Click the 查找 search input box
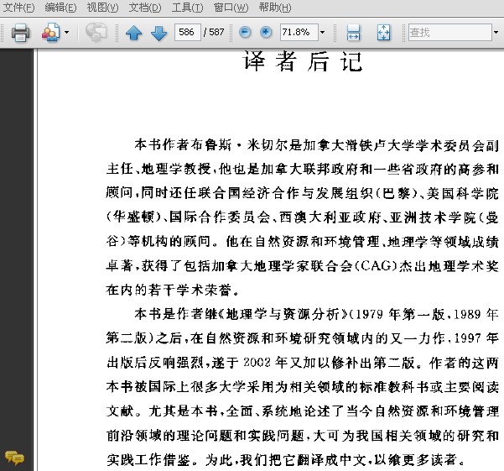This screenshot has height=471, width=504. click(x=450, y=32)
